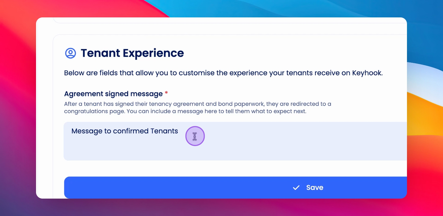Place caret after the word "Tenants"
The width and height of the screenshot is (443, 216).
(179, 131)
